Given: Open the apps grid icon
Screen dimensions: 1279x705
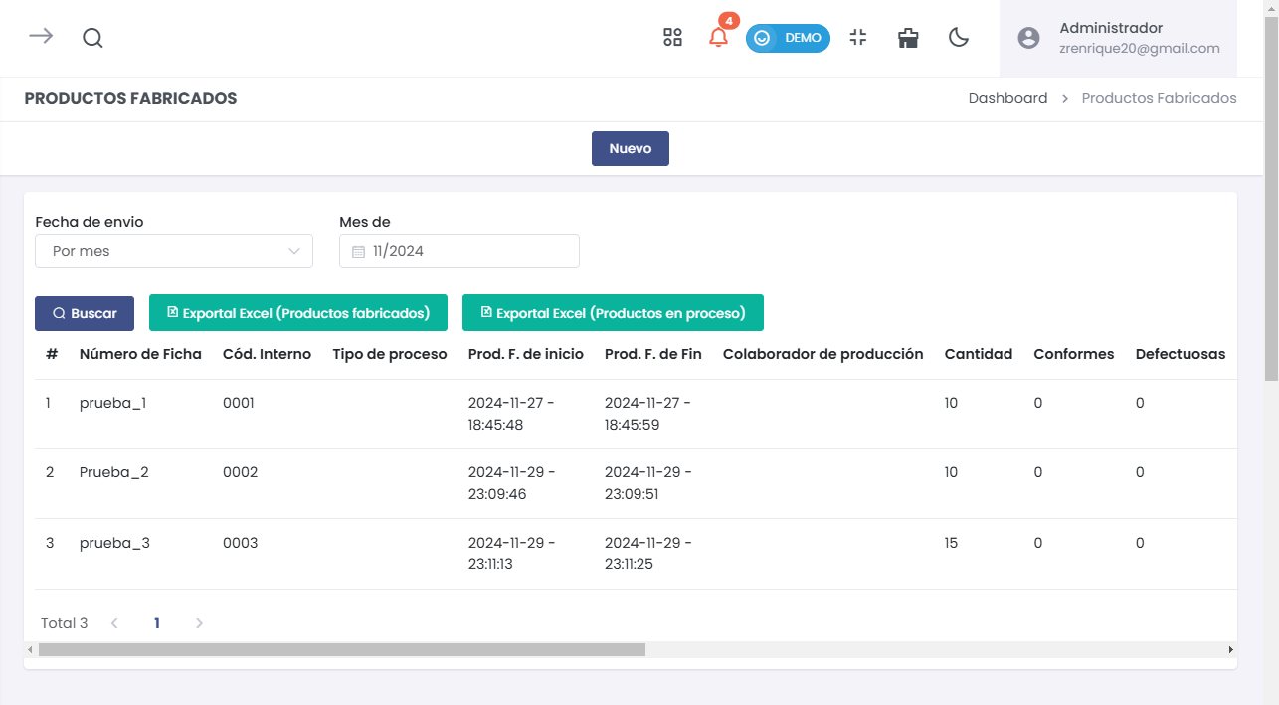Looking at the screenshot, I should click(x=672, y=37).
